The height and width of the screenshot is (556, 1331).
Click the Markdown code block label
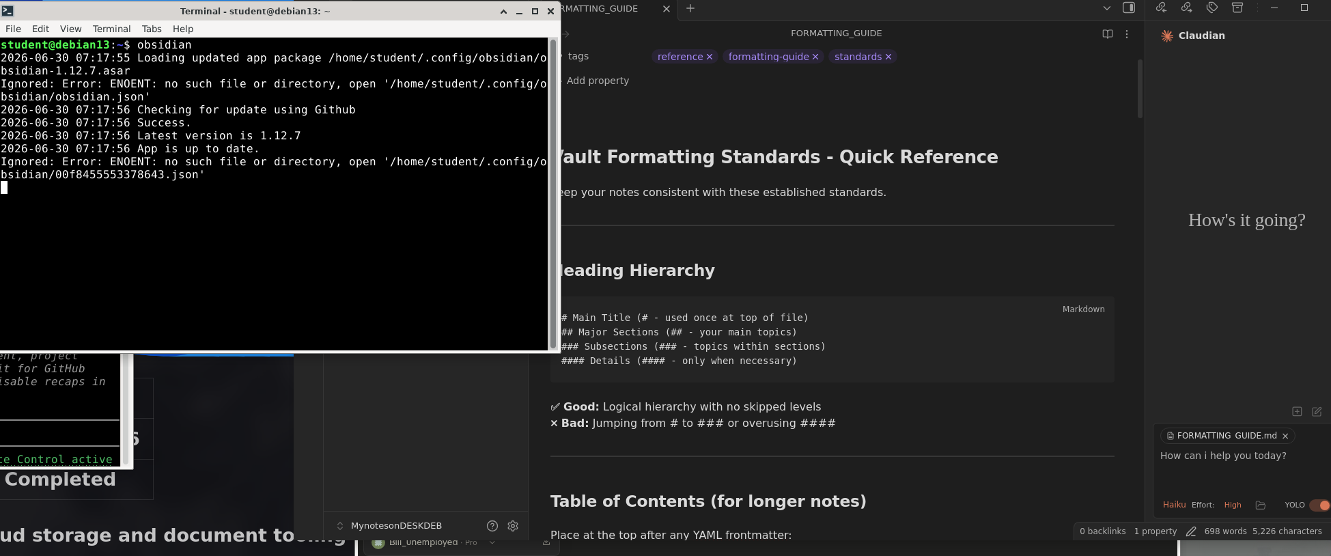(x=1083, y=309)
